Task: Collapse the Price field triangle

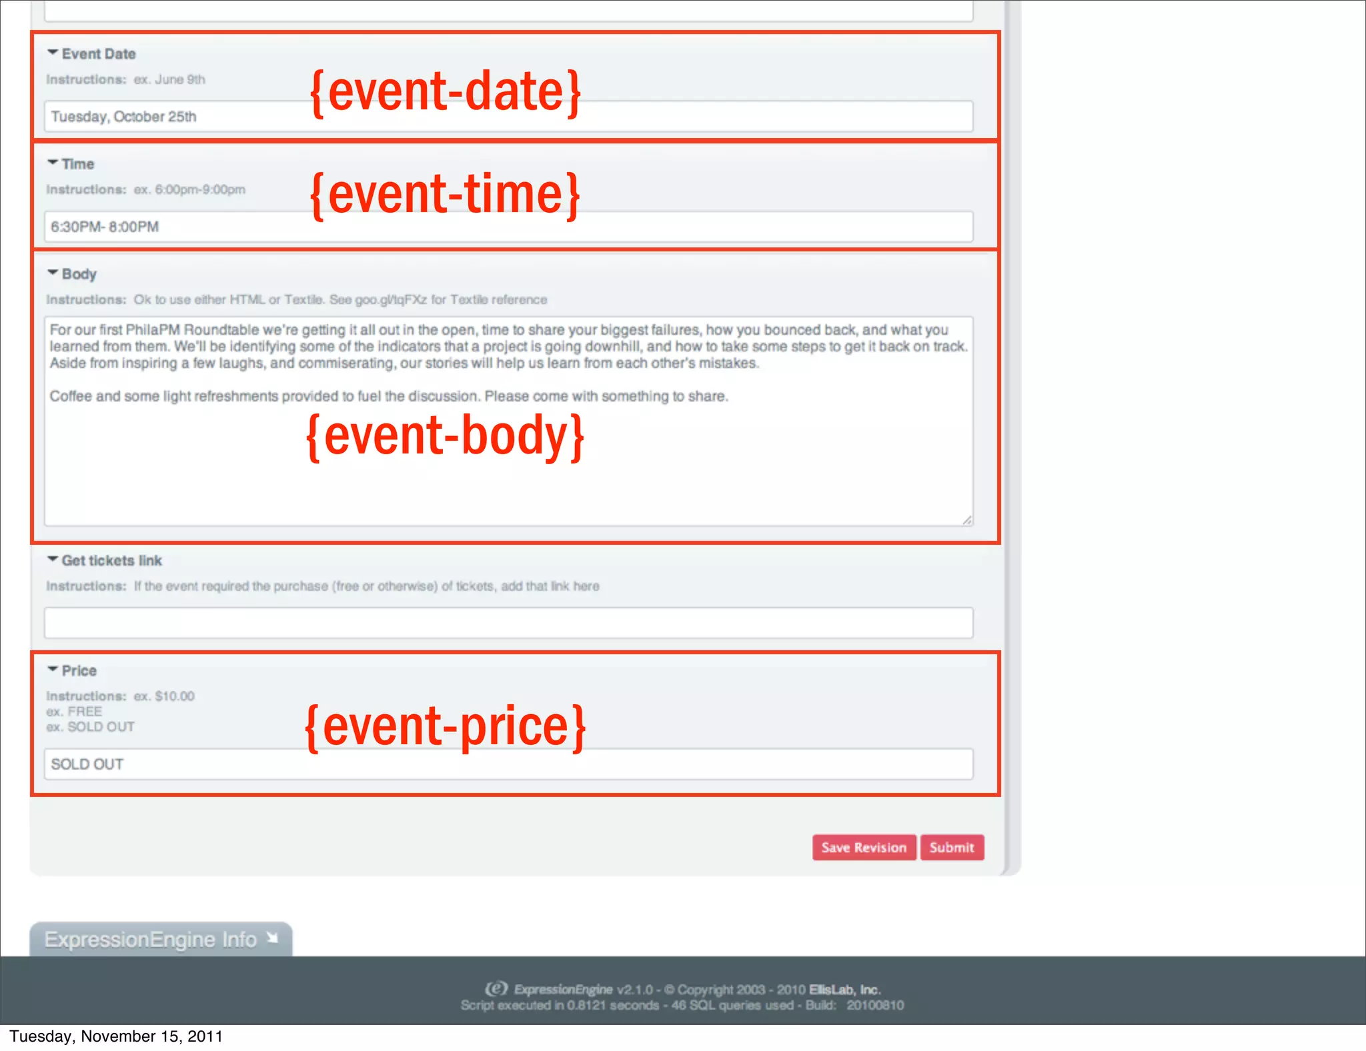Action: point(53,669)
